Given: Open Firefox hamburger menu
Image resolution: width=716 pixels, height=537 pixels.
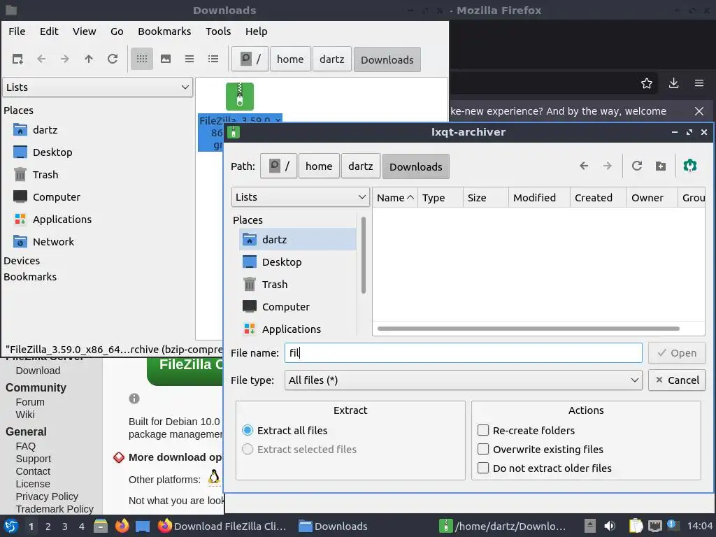Looking at the screenshot, I should tap(699, 83).
